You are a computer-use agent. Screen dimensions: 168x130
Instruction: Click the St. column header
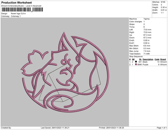(140, 59)
